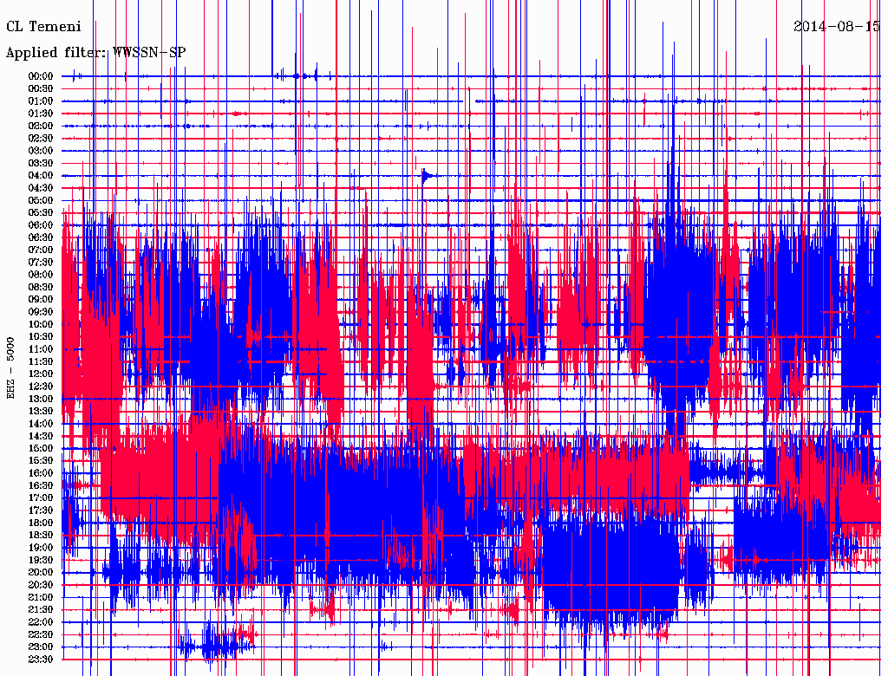Click the 09:30 time label
The width and height of the screenshot is (888, 676).
click(41, 311)
